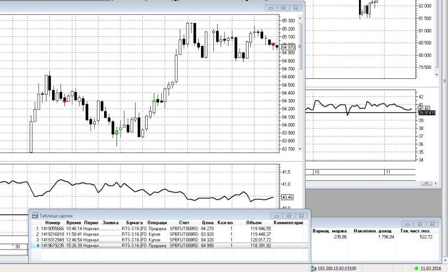Click the Кол-во column header
This screenshot has height=272, width=448.
[225, 223]
